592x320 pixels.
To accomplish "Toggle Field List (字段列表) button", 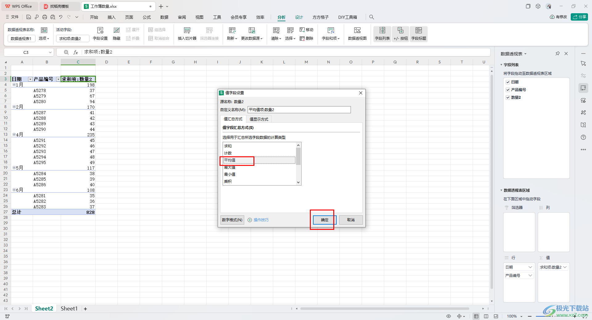I will 382,34.
